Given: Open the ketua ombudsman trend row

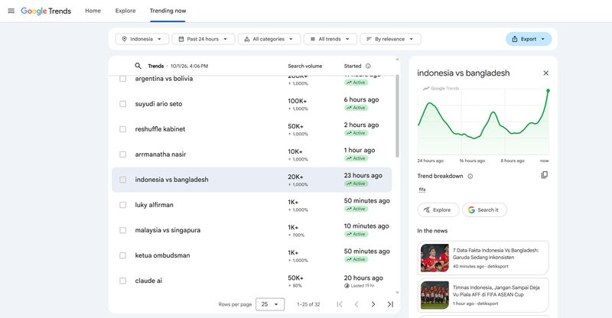Looking at the screenshot, I should (252, 255).
